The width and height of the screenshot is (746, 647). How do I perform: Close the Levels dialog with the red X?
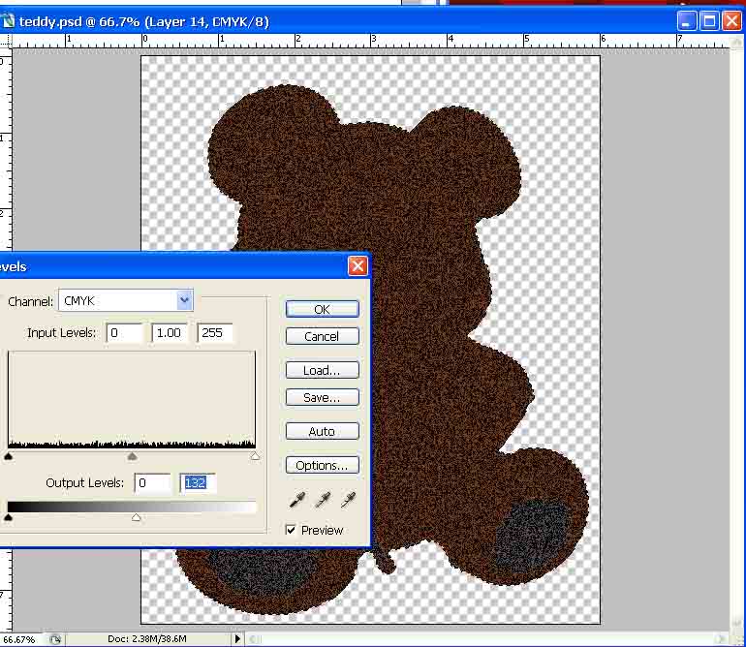pyautogui.click(x=357, y=266)
